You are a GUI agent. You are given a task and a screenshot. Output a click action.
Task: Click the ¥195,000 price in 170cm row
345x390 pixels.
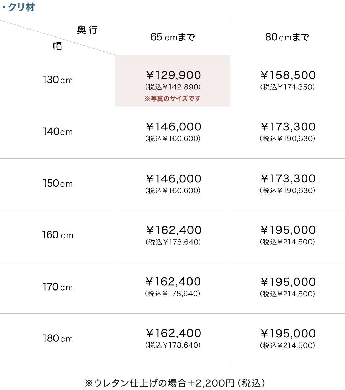coord(287,282)
